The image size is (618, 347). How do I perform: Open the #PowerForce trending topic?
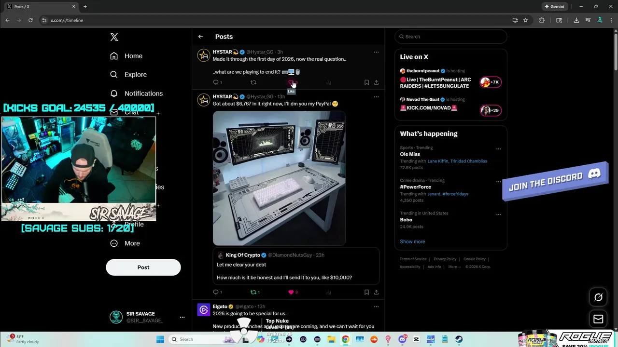(x=415, y=187)
